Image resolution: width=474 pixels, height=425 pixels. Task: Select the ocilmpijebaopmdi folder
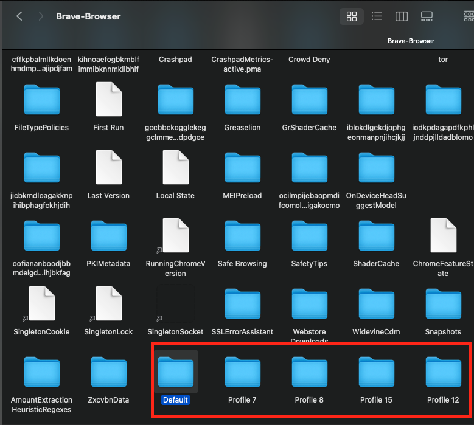click(309, 168)
